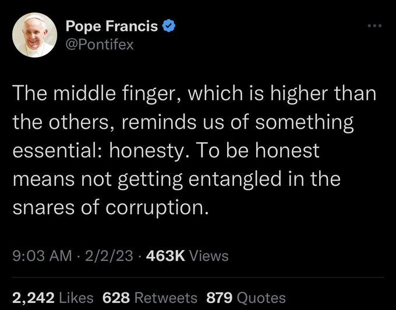Open Pope Francis's profile picture
Image resolution: width=396 pixels, height=310 pixels.
tap(34, 35)
